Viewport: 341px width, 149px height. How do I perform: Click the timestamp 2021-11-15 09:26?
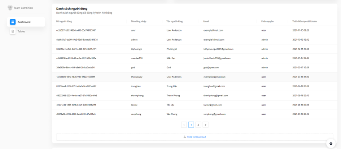[301, 30]
